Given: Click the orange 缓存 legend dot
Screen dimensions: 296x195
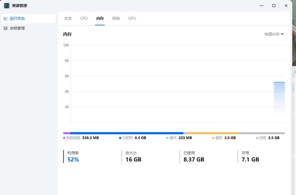Looking at the screenshot, I should click(213, 138).
